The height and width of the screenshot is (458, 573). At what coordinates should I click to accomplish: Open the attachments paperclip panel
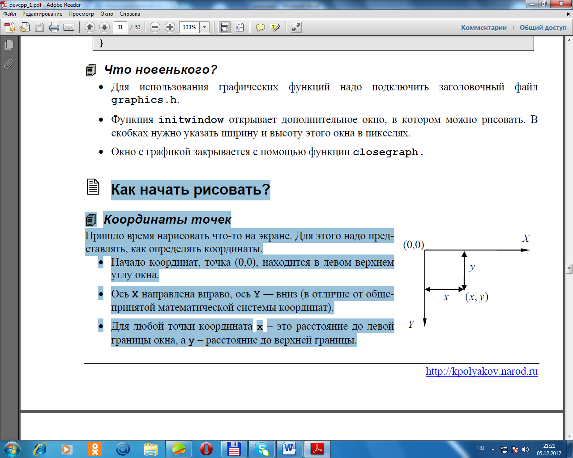pyautogui.click(x=9, y=64)
